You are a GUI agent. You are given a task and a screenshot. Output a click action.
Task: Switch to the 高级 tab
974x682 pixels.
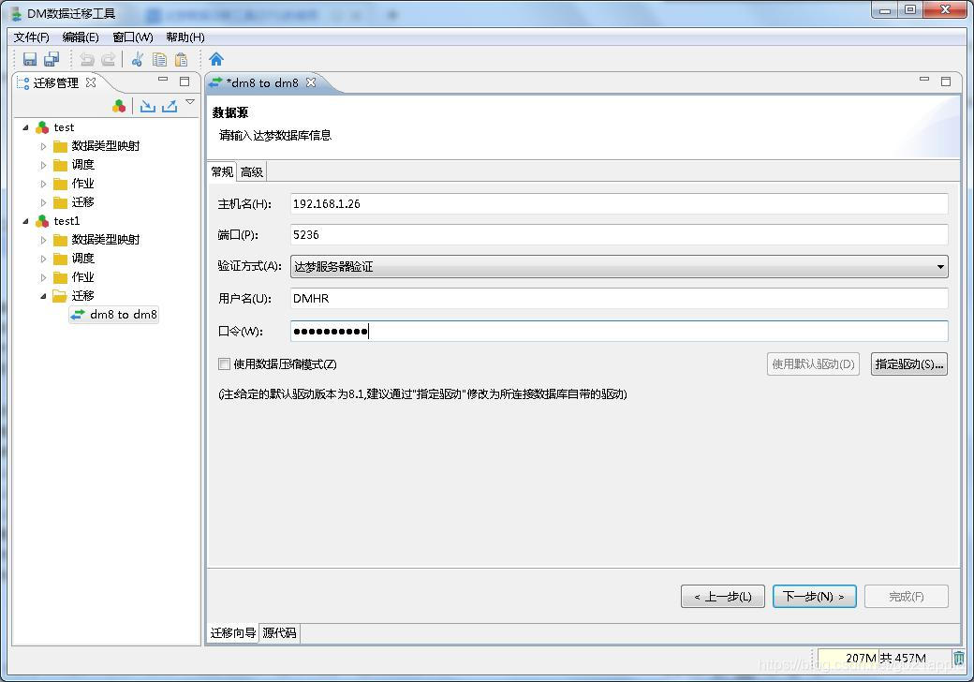point(252,172)
